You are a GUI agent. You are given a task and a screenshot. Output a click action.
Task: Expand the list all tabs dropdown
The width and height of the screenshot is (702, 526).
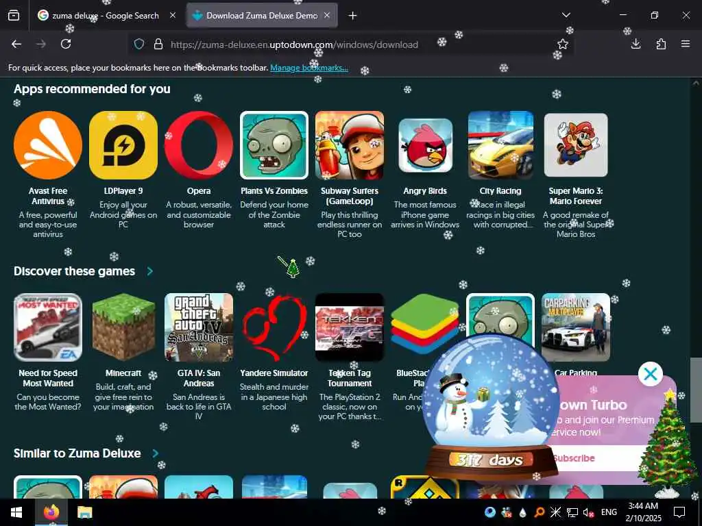566,15
